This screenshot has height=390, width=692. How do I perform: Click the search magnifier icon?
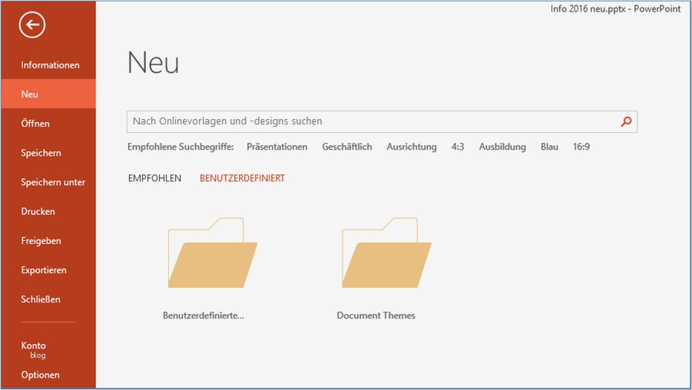tap(626, 121)
